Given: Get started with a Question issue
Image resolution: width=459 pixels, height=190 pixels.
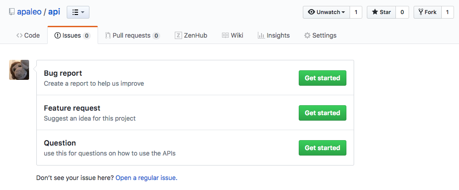Looking at the screenshot, I should click(322, 148).
